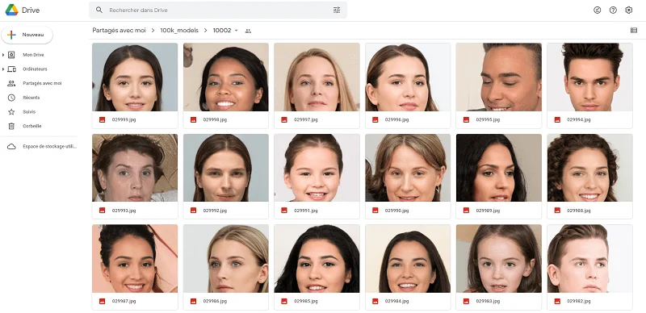This screenshot has width=646, height=313.
Task: Click the image file icon of 029985.jpg
Action: point(284,301)
